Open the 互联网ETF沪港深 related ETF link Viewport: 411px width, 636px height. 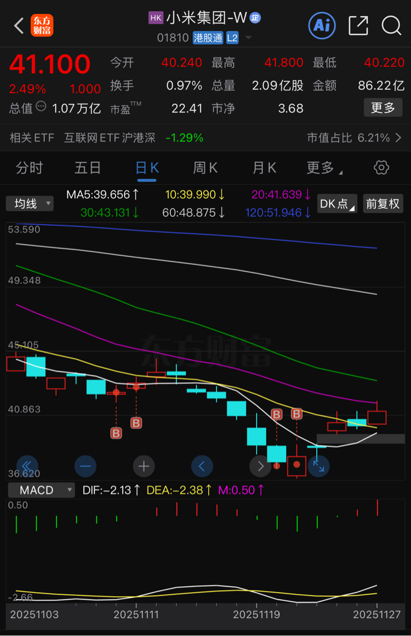pyautogui.click(x=109, y=138)
